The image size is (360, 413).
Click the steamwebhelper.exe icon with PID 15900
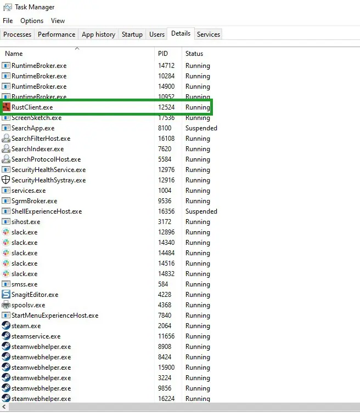(x=6, y=367)
